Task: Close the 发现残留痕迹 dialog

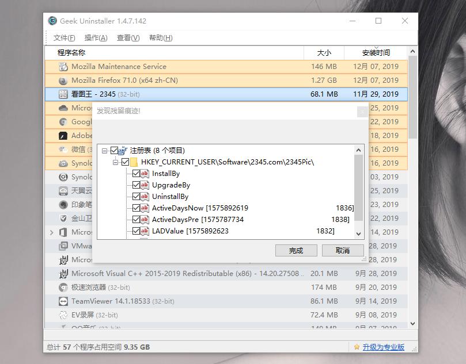Action: coord(362,112)
